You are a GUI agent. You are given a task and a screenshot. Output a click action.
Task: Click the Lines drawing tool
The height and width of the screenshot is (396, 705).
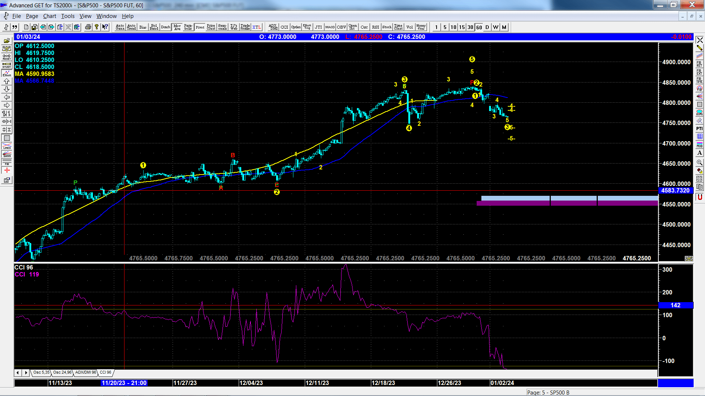pyautogui.click(x=7, y=146)
